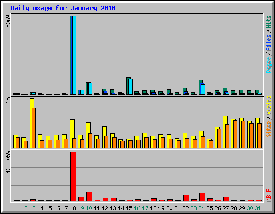Screen dimensions: 275x214
Task: Click the tallest yellow Visits bar on day 3
Action: pos(32,123)
